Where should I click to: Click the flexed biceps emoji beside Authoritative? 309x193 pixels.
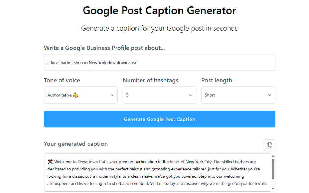tap(76, 95)
